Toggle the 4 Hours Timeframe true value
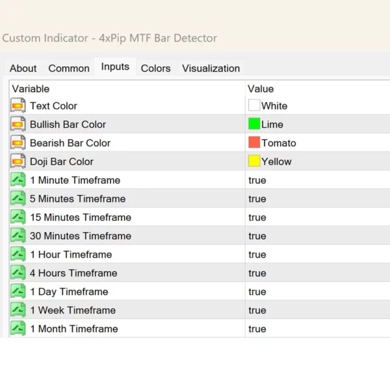 pyautogui.click(x=257, y=273)
